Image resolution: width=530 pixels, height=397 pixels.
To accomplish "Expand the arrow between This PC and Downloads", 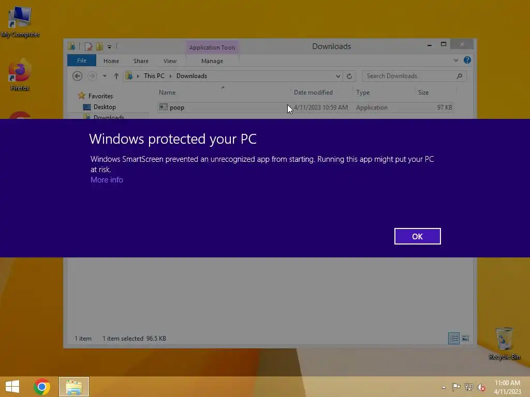I will tap(170, 77).
